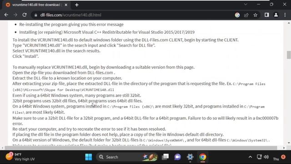Click "Open the zip-file you downloaded" line
This screenshot has height=164, width=291.
click(x=64, y=73)
